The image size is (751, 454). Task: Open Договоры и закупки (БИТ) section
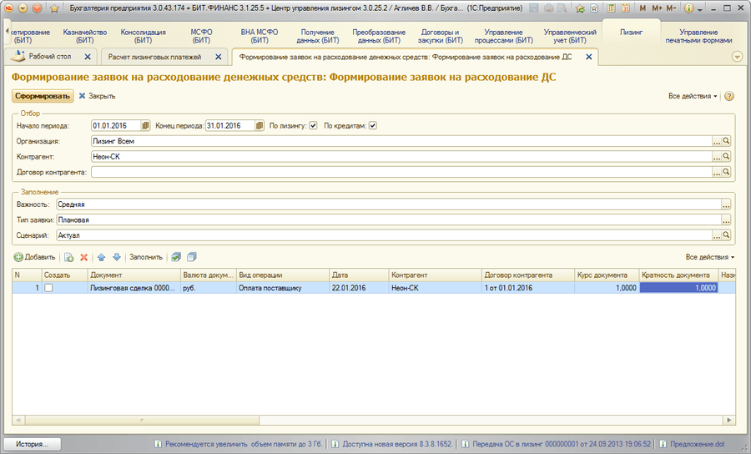(x=440, y=36)
